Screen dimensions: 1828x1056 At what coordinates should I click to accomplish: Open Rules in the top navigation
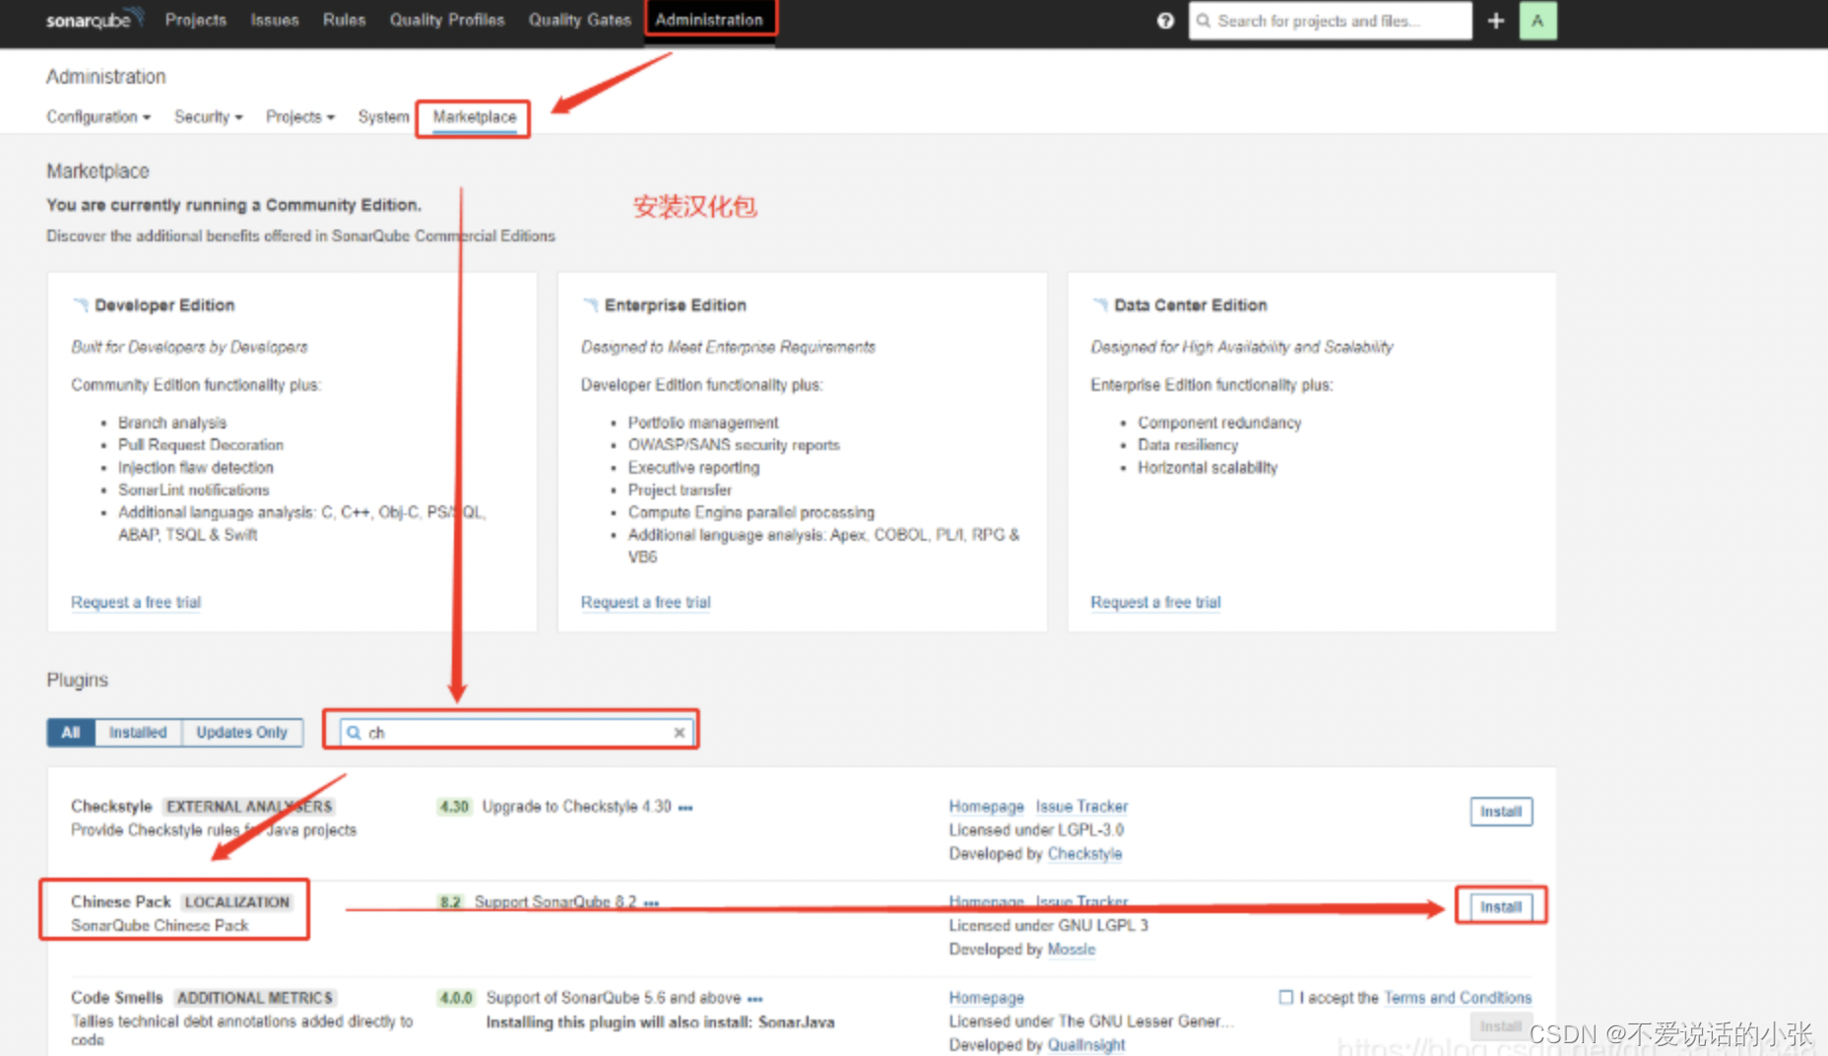[344, 20]
